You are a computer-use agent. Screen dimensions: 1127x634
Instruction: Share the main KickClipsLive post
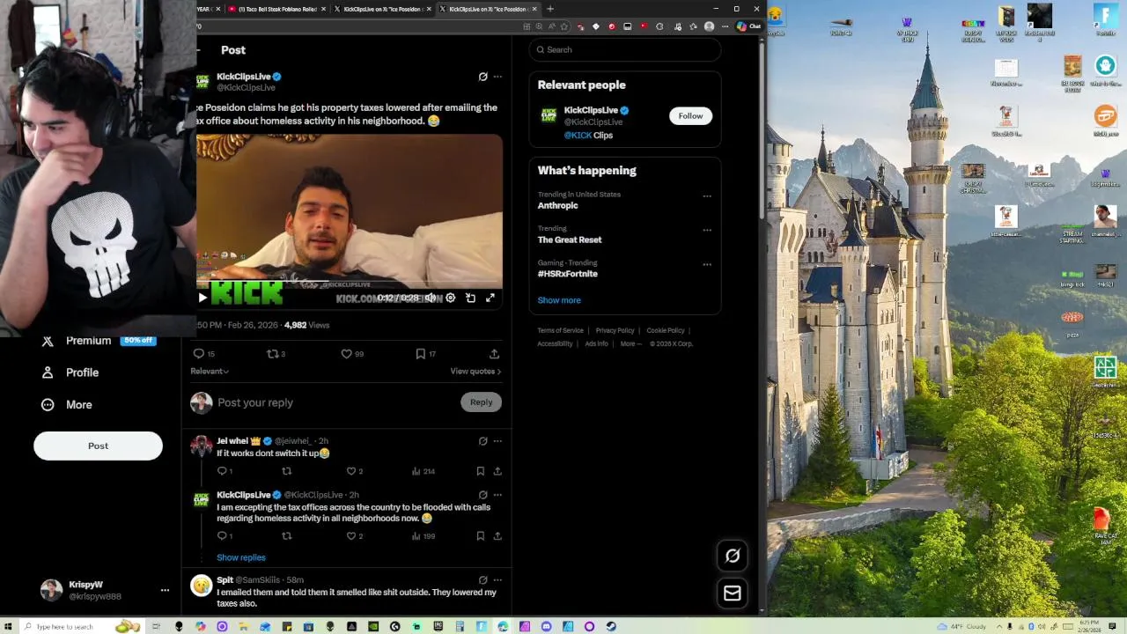[x=494, y=354]
